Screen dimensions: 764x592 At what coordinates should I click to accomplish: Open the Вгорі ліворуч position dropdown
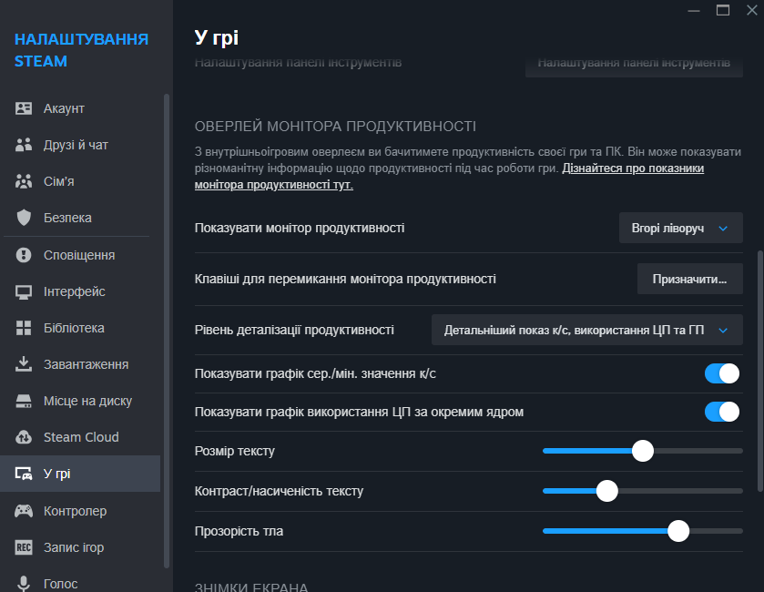click(x=680, y=229)
